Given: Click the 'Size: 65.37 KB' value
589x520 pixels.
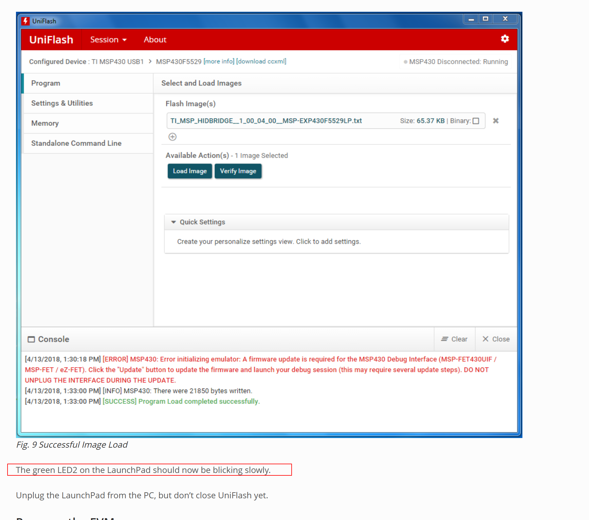Looking at the screenshot, I should pos(422,121).
